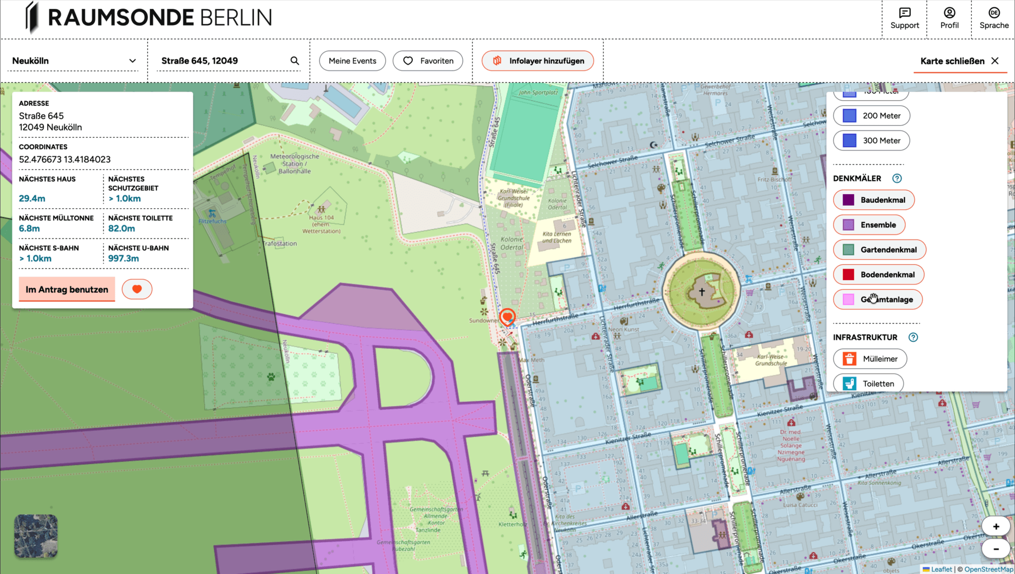Click the search magnifier icon
Image resolution: width=1015 pixels, height=574 pixels.
coord(295,61)
